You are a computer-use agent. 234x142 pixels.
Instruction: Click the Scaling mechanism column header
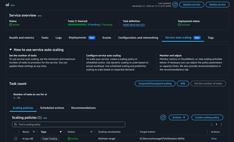pos(109,132)
